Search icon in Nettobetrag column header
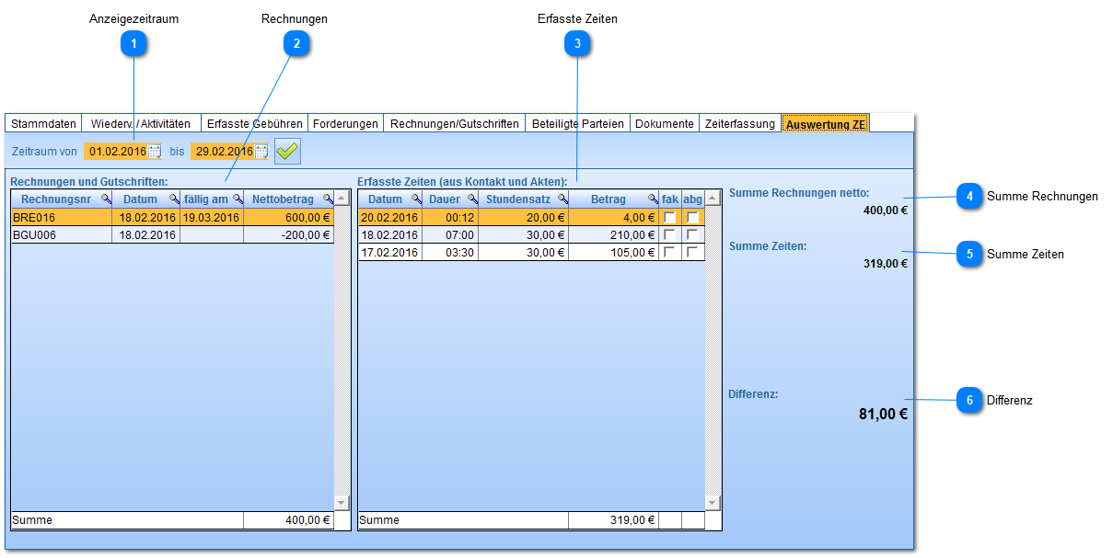 tap(327, 199)
